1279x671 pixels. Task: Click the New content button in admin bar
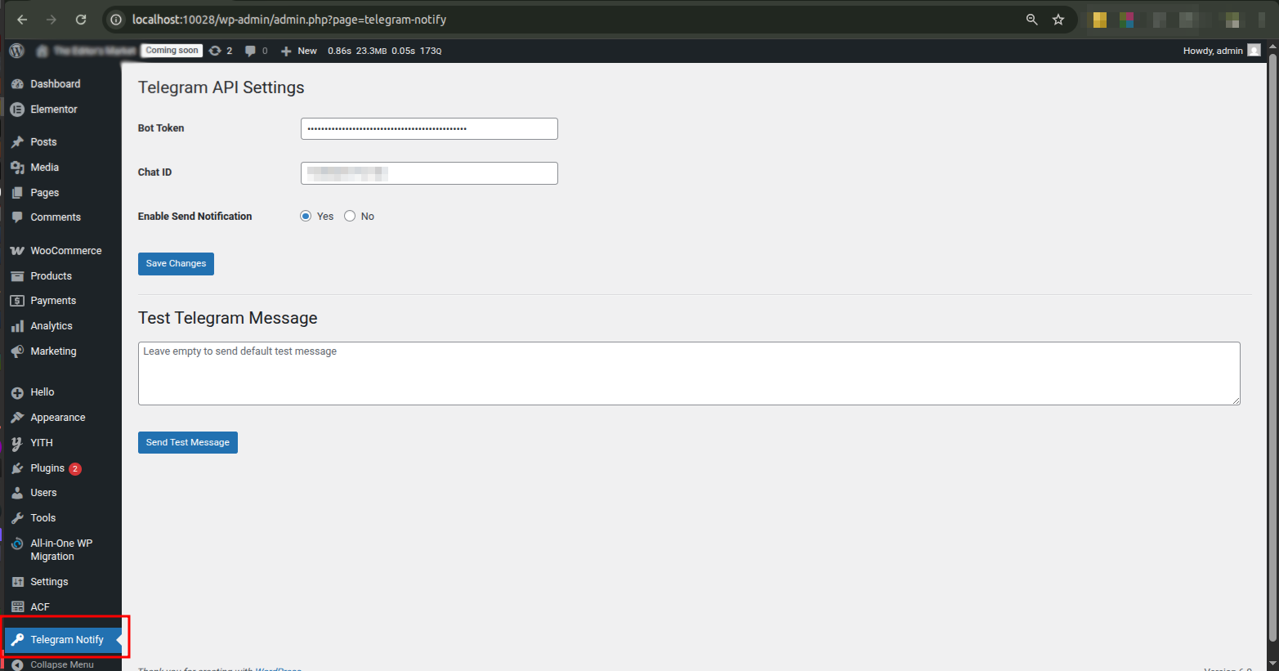[x=298, y=51]
